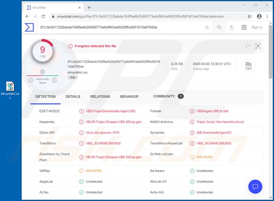Go forward to the next page
This screenshot has height=201, width=274.
[x=35, y=16]
